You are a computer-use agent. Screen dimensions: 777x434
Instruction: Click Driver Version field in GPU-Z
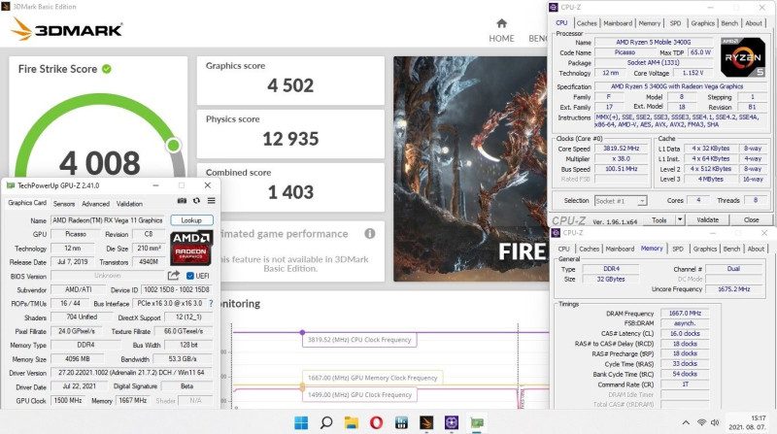(x=132, y=373)
